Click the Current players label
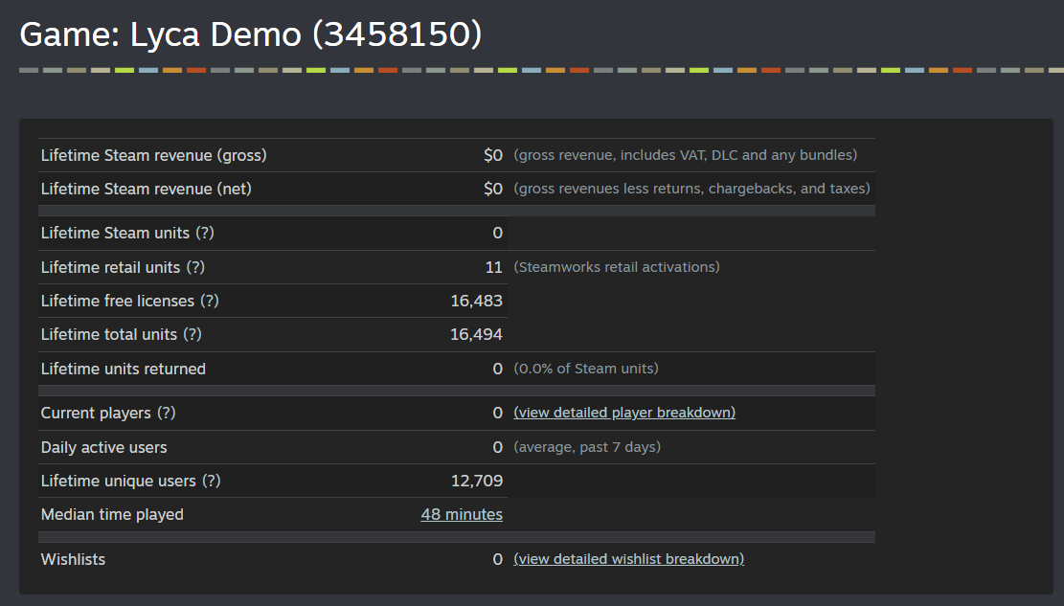Image resolution: width=1064 pixels, height=606 pixels. (x=96, y=413)
